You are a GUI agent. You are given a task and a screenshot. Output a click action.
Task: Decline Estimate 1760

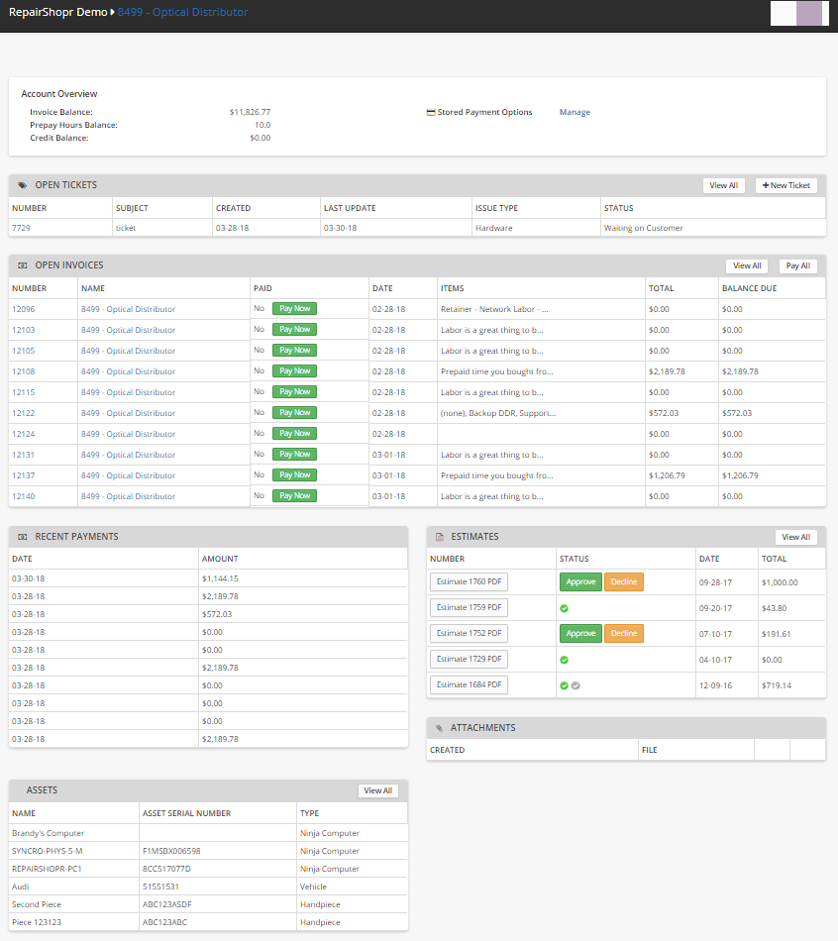coord(624,582)
